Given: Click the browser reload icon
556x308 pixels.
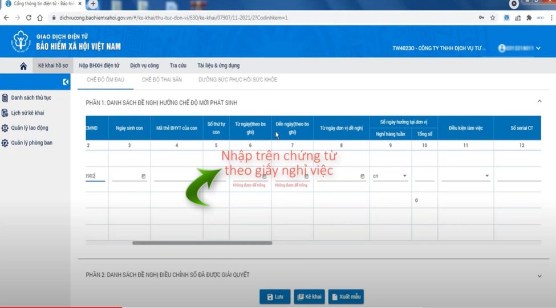Looking at the screenshot, I should click(29, 18).
